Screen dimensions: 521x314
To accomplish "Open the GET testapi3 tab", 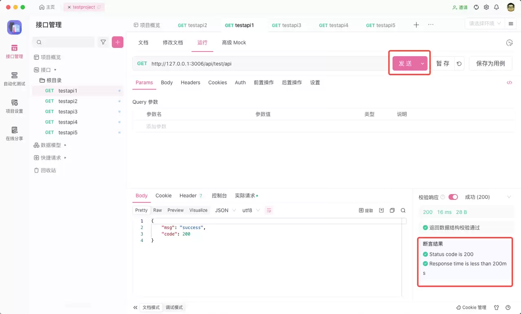I will [x=287, y=25].
